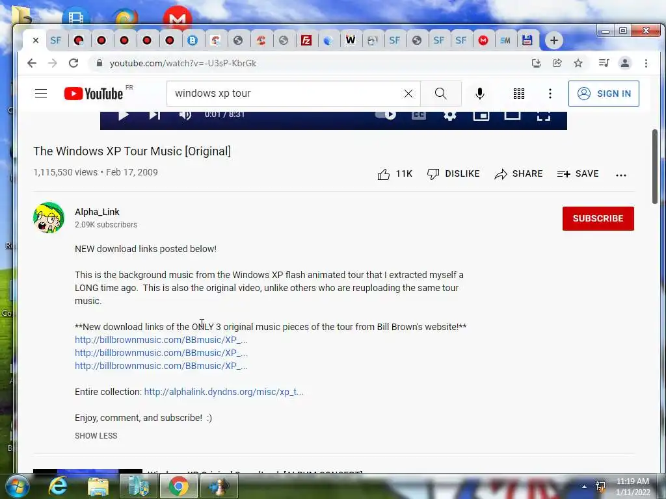Collapse the description with Show Less

click(x=96, y=436)
